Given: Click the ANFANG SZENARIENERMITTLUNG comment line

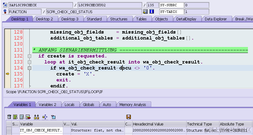Looking at the screenshot, I should tap(140, 50).
